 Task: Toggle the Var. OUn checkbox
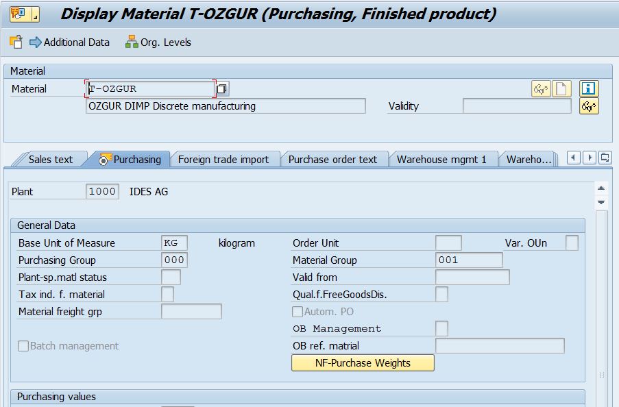[x=572, y=243]
